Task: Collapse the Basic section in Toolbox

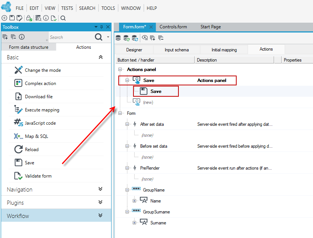Action: pos(101,57)
